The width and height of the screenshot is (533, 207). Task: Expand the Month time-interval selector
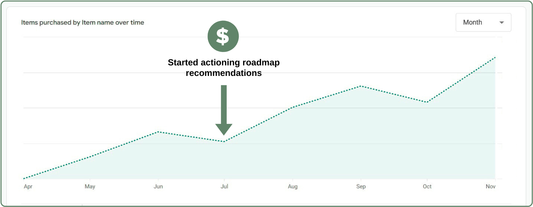click(483, 22)
